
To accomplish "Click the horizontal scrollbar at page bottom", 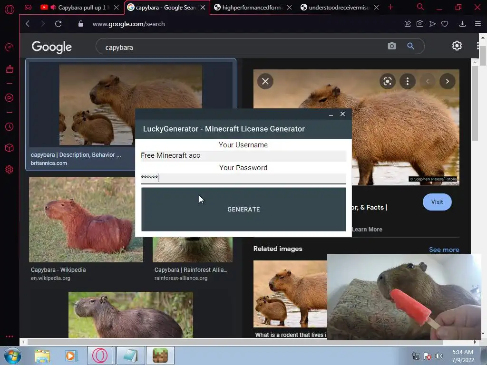I will pos(235,342).
